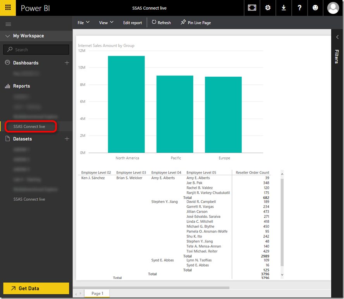Open the user profile avatar
The width and height of the screenshot is (344, 299).
[x=333, y=8]
